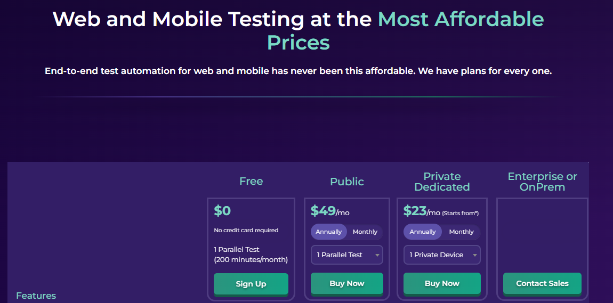Click the $0 price in Free plan
Screen dimensions: 613x303
coord(222,211)
